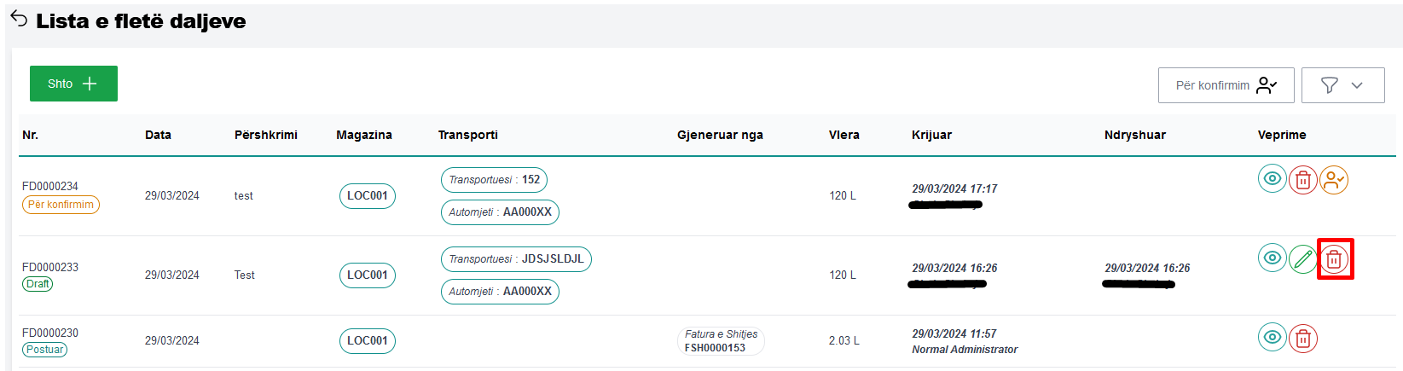Delete the draft FD0000233 row

click(1335, 258)
